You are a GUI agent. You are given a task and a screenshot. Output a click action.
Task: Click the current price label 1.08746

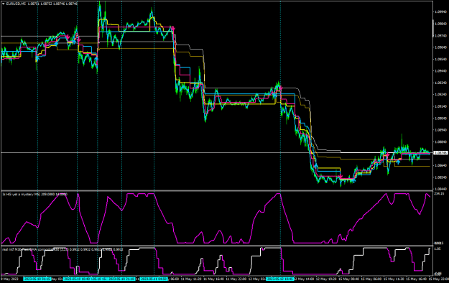(x=440, y=153)
